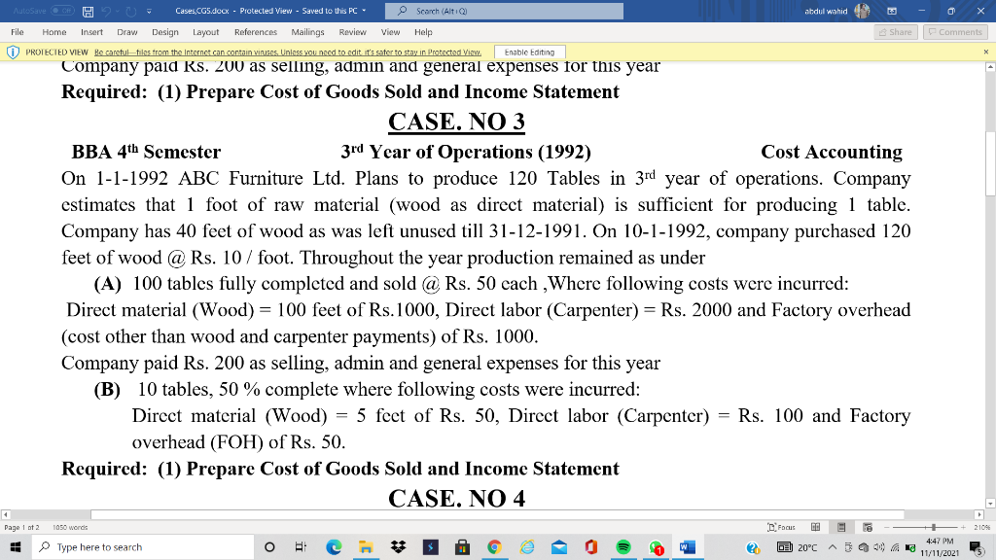Increase zoom using the zoom slider
The width and height of the screenshot is (996, 560).
pos(963,527)
